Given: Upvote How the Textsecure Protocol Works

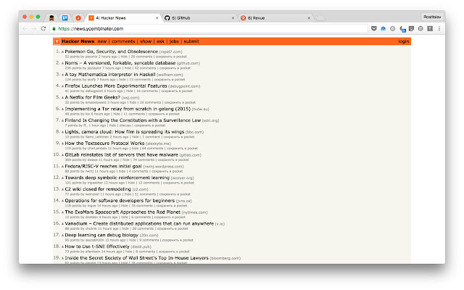Looking at the screenshot, I should pyautogui.click(x=63, y=144).
